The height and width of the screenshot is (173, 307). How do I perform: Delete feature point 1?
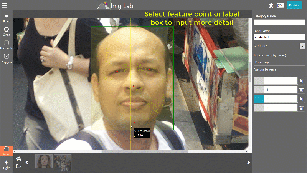[301, 90]
